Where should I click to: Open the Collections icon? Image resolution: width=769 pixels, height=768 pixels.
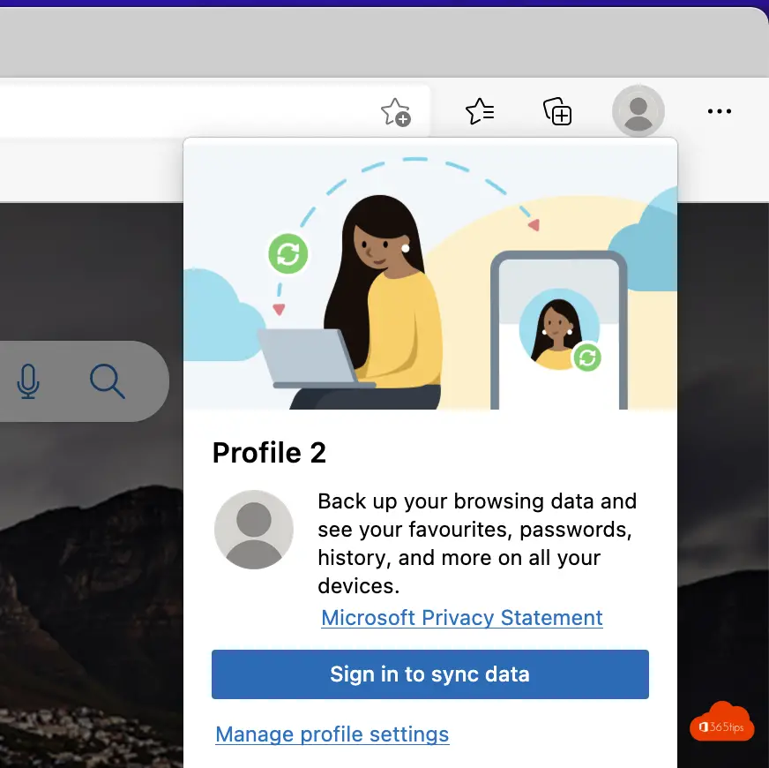[x=557, y=111]
